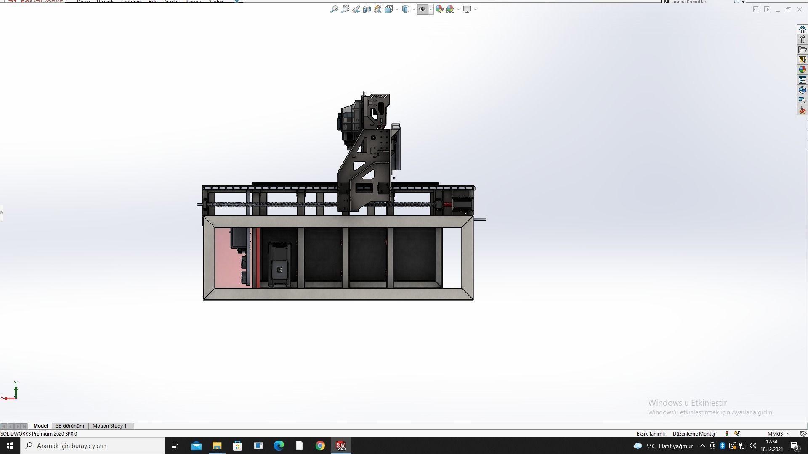The image size is (808, 454).
Task: Click the Previous View icon
Action: (356, 9)
